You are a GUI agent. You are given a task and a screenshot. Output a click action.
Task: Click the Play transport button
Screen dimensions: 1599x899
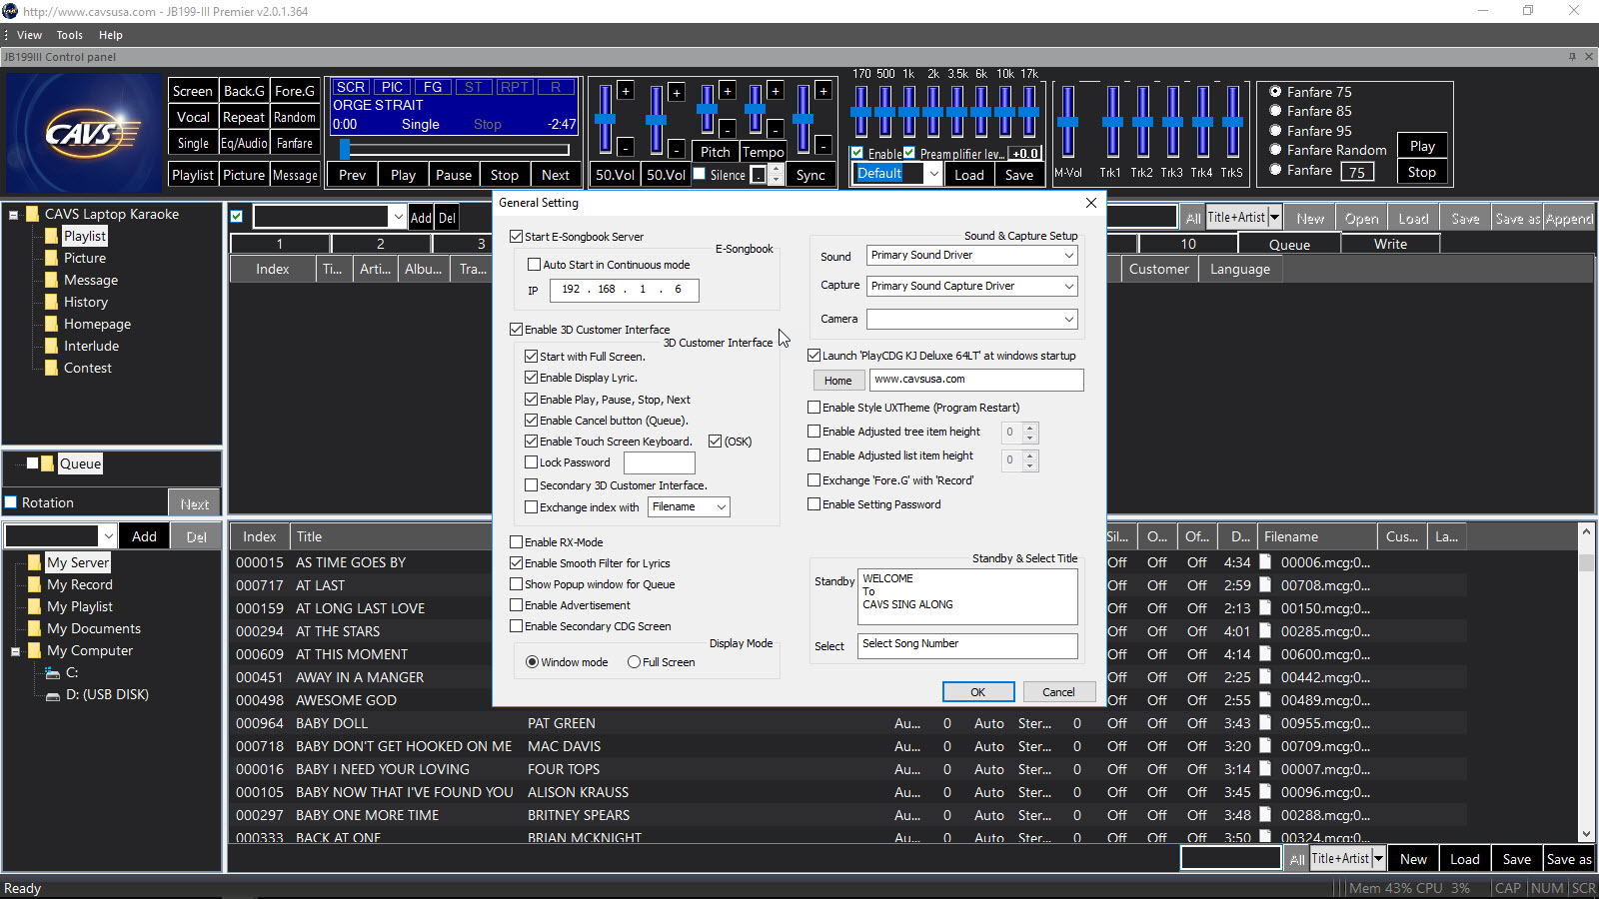pyautogui.click(x=403, y=175)
